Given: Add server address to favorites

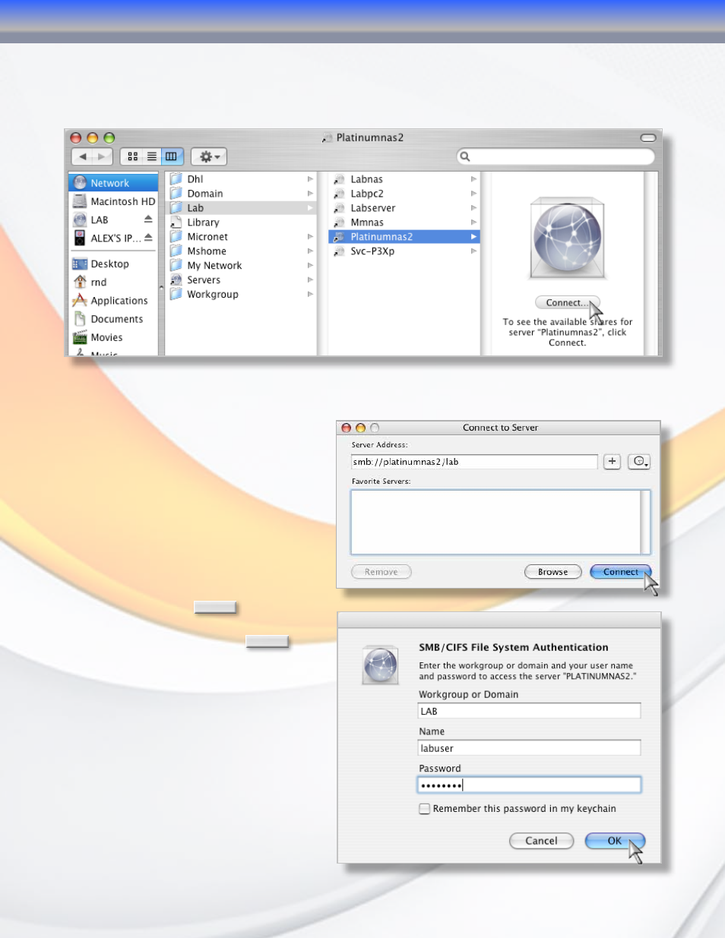Looking at the screenshot, I should (x=612, y=462).
